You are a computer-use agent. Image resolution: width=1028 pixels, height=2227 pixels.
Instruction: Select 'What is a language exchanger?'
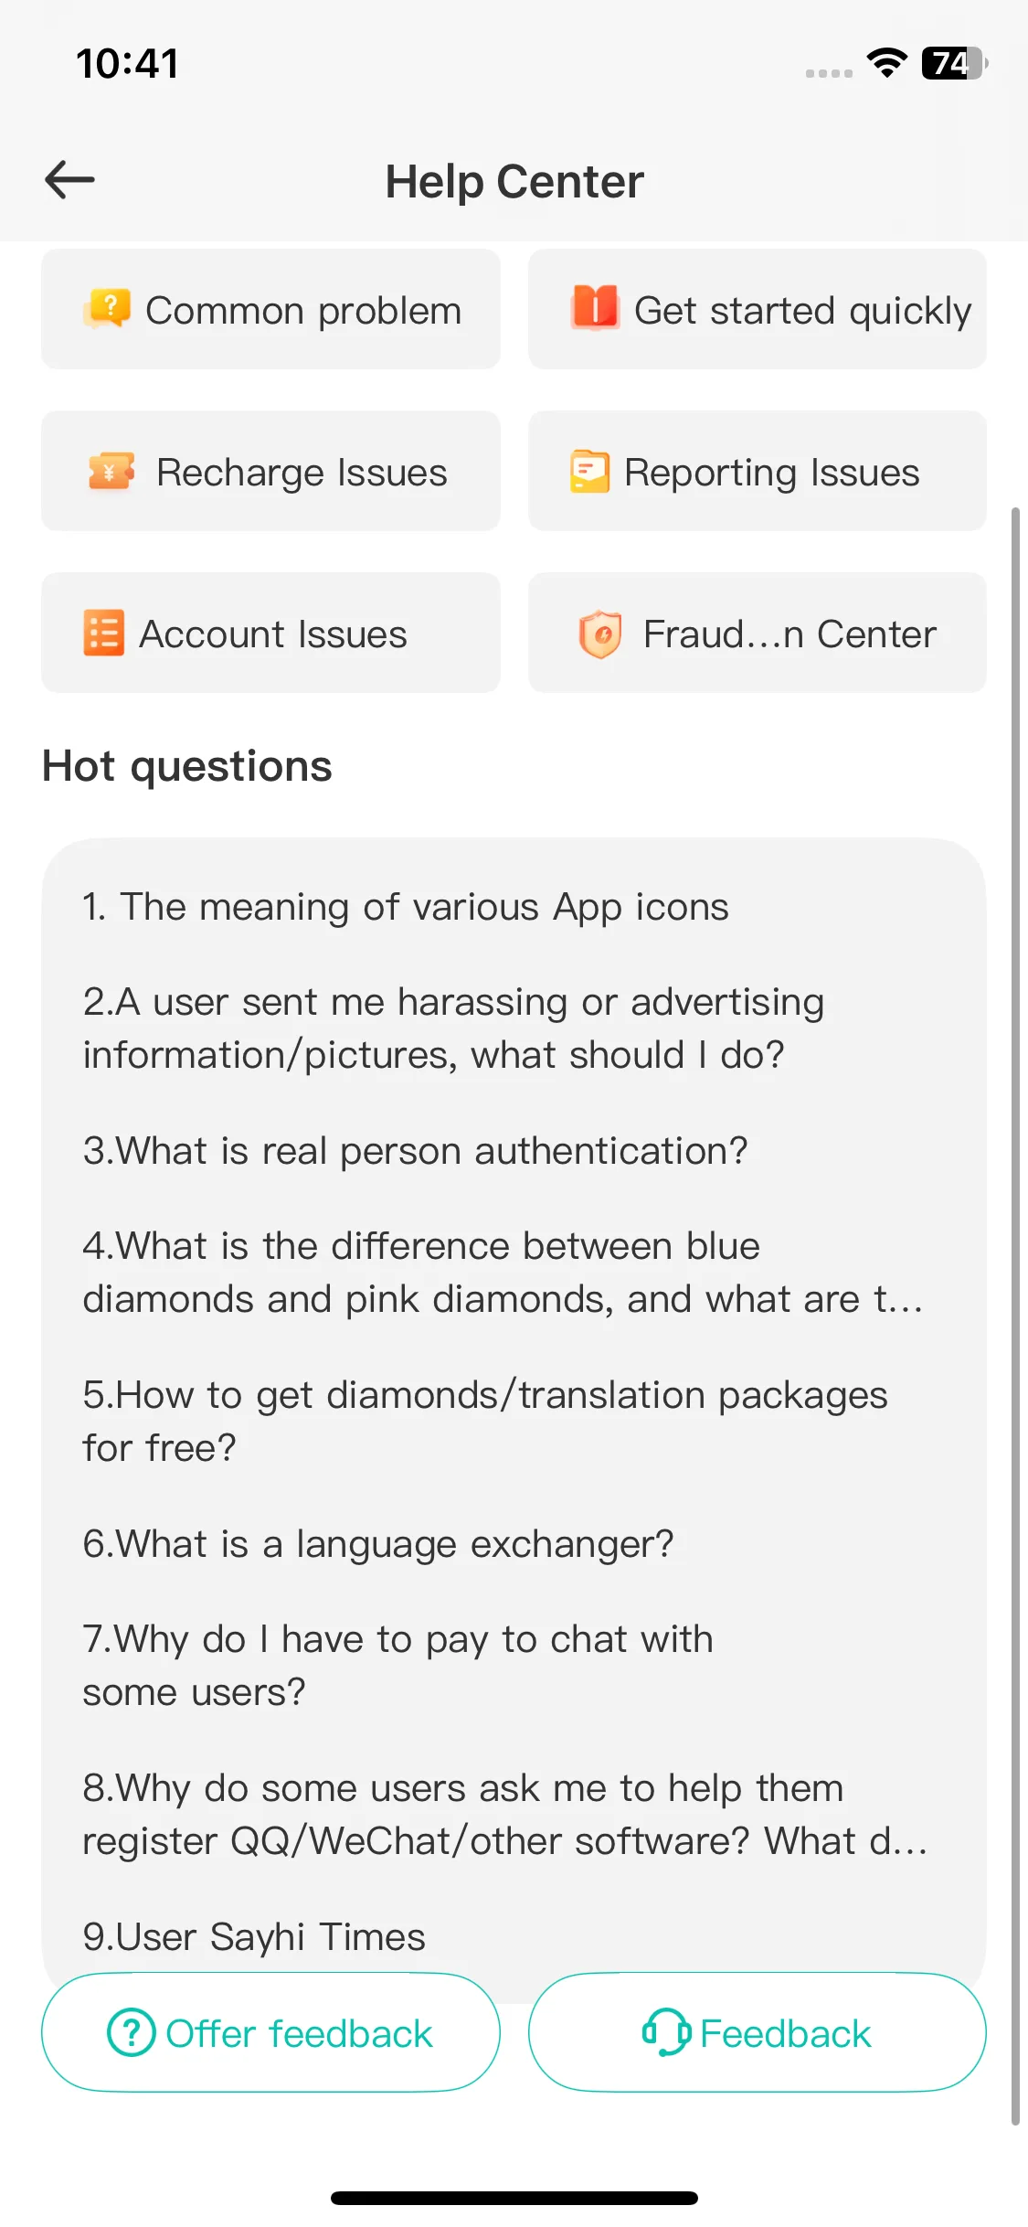tap(377, 1545)
